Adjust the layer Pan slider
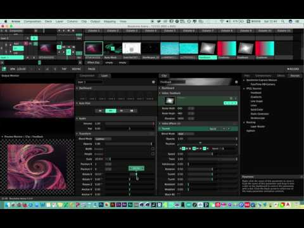Image resolution: width=304 pixels, height=228 pixels. [x=130, y=129]
